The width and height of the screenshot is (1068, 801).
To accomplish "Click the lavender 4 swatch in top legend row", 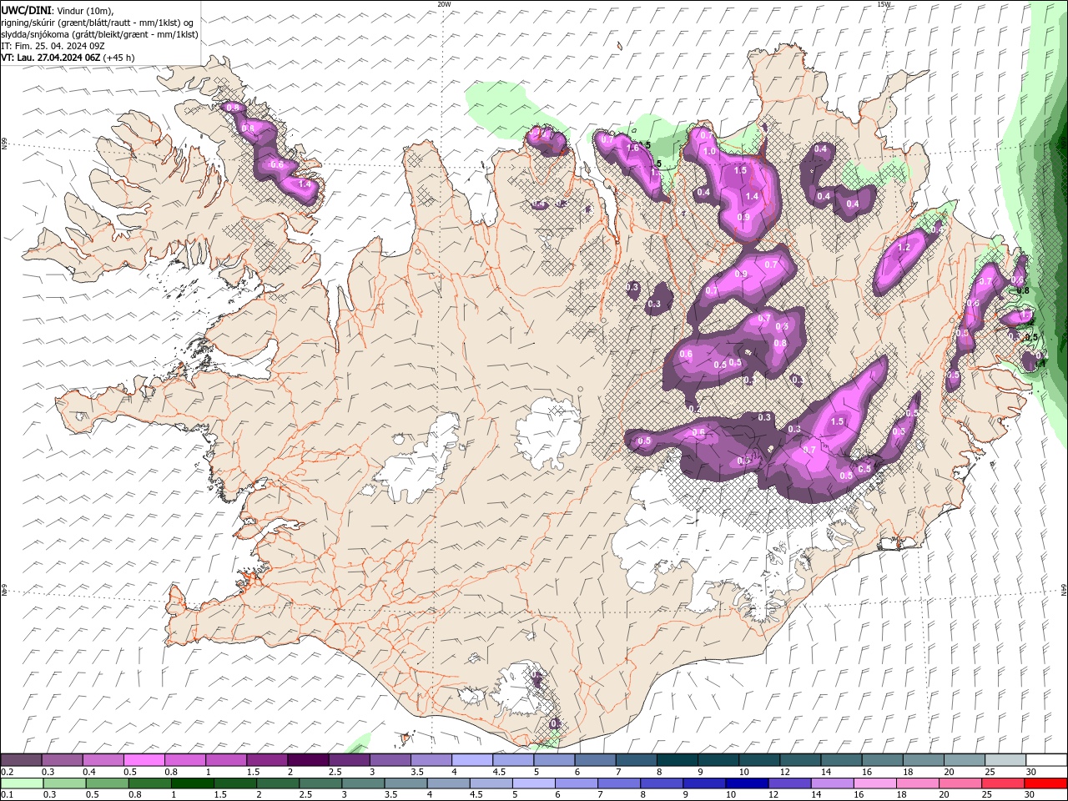I will click(x=471, y=760).
